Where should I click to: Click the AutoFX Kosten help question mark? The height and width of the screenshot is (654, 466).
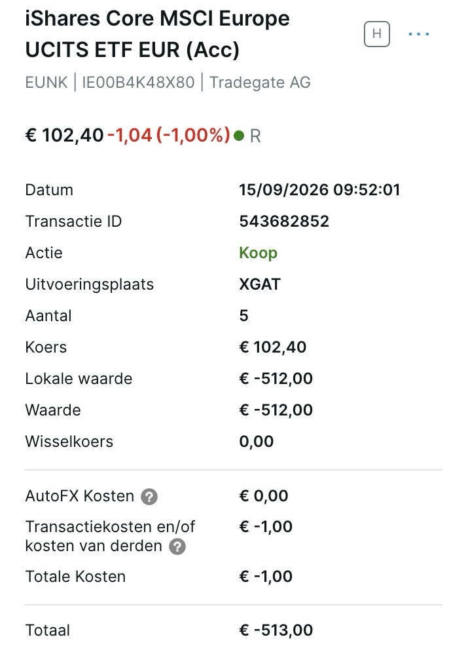(x=149, y=496)
